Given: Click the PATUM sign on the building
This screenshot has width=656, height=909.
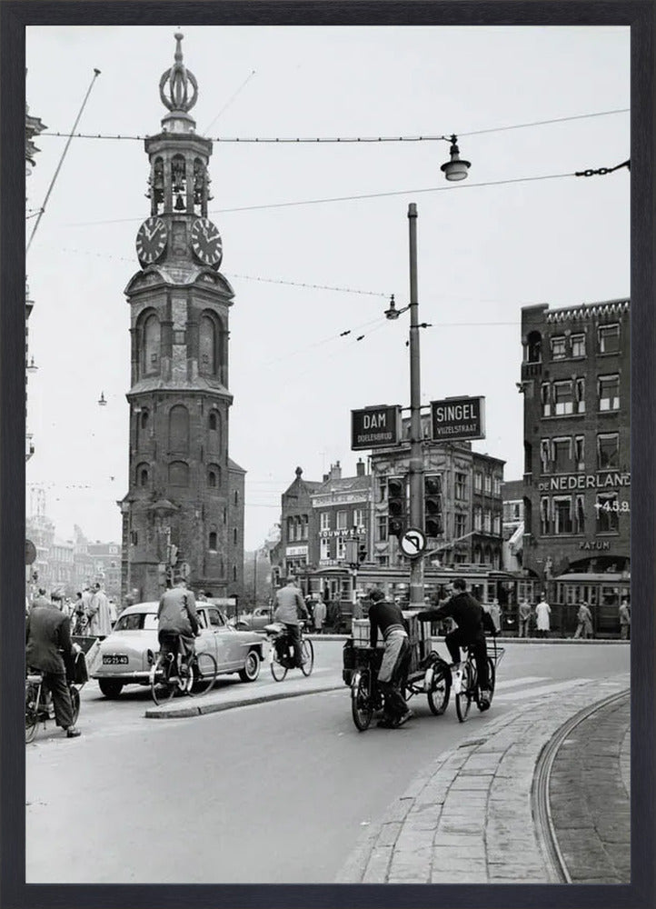Looking at the screenshot, I should click(x=594, y=545).
